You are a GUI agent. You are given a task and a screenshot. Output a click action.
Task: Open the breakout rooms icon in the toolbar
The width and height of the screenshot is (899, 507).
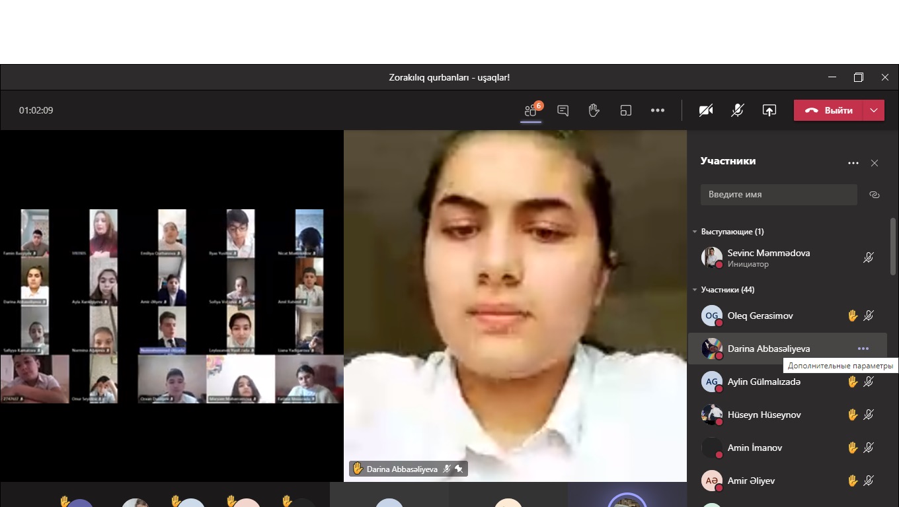pyautogui.click(x=626, y=110)
